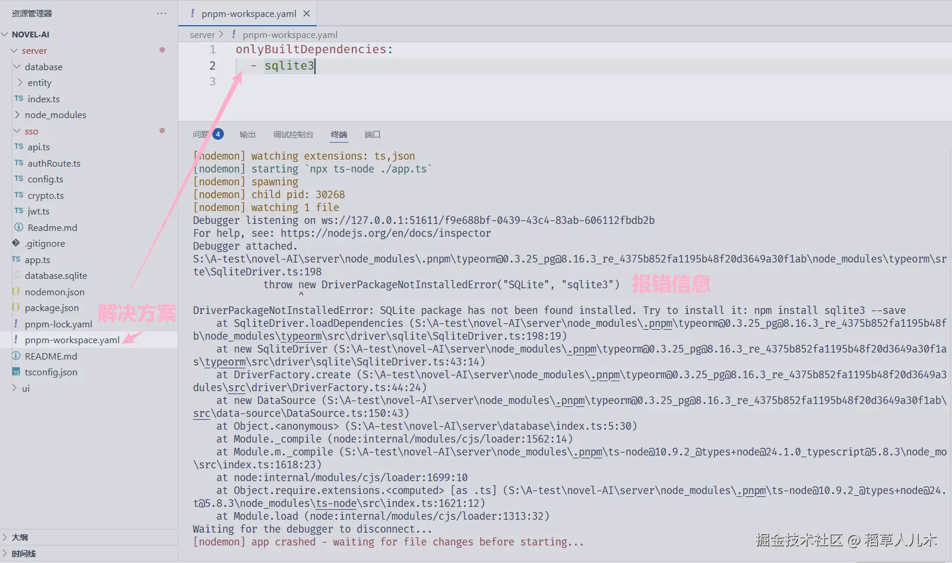Collapse the NOVEL-AI root folder
Image resolution: width=952 pixels, height=563 pixels.
(5, 34)
